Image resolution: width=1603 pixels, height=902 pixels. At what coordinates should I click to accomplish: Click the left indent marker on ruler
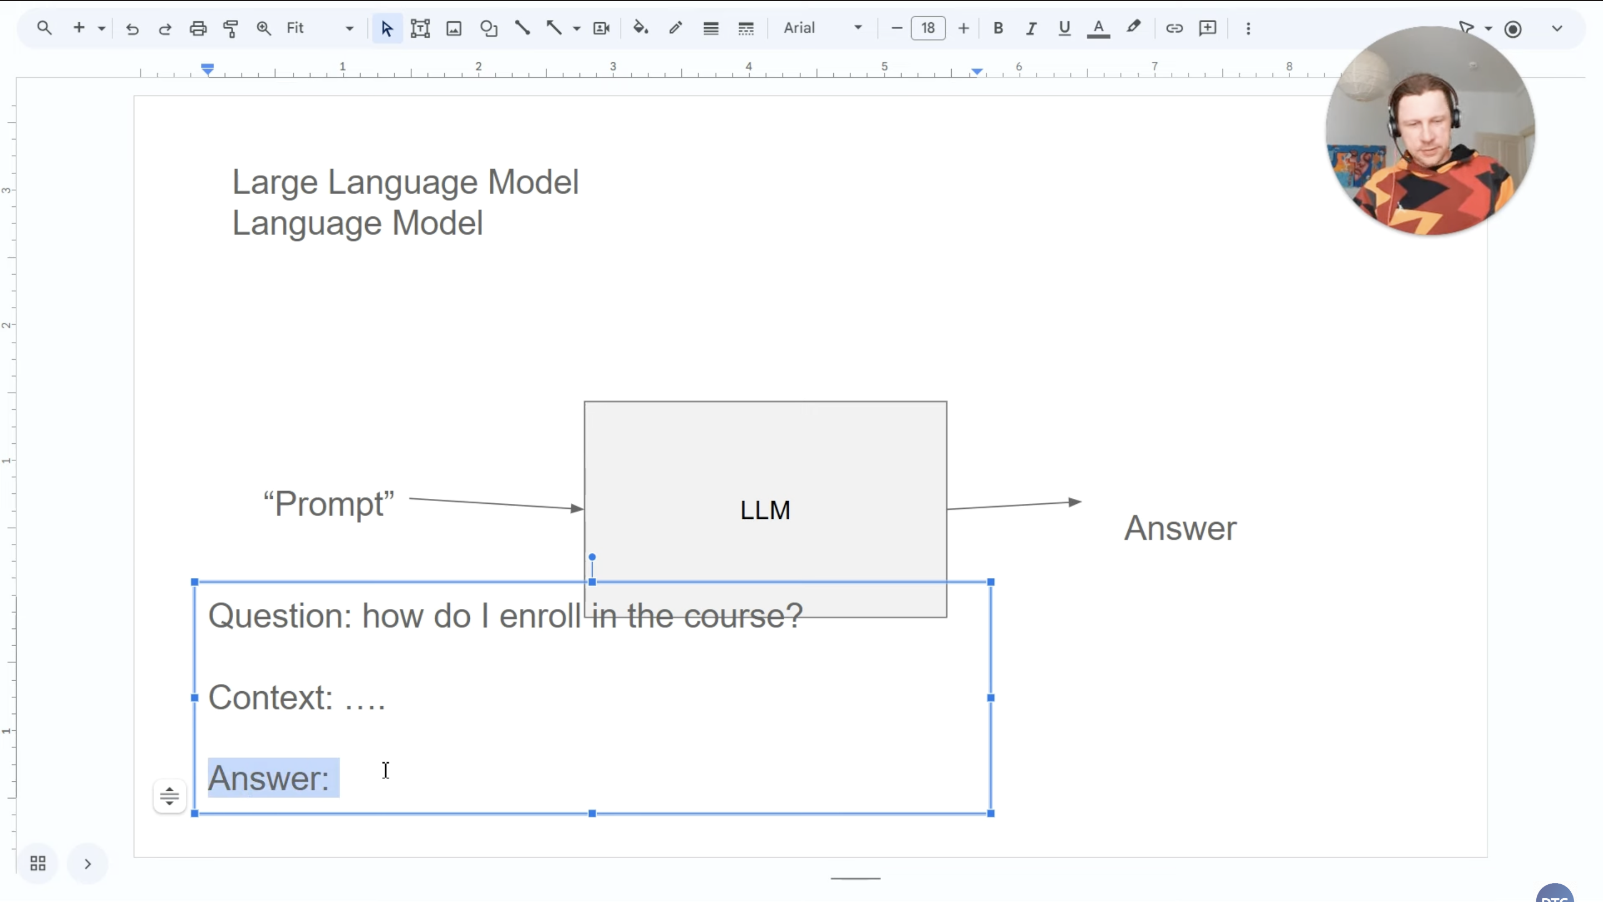point(208,69)
